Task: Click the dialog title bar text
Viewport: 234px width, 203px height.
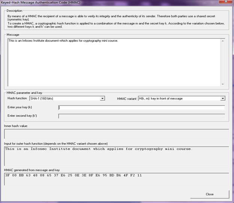Action: pos(37,2)
